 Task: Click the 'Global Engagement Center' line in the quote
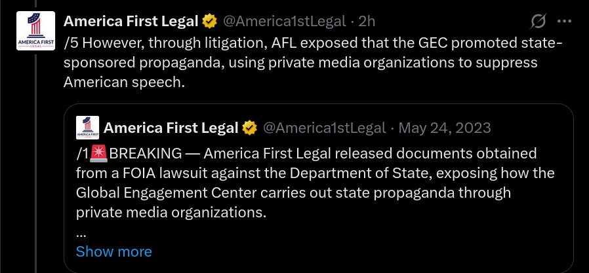(293, 192)
